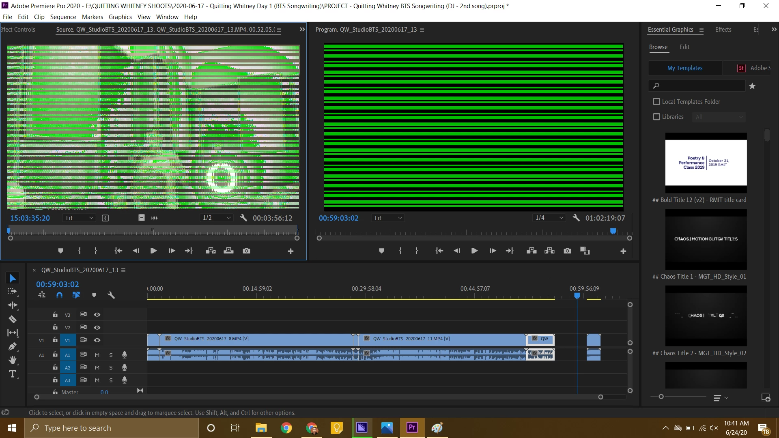Click My Templates button
Viewport: 779px width, 438px height.
685,68
